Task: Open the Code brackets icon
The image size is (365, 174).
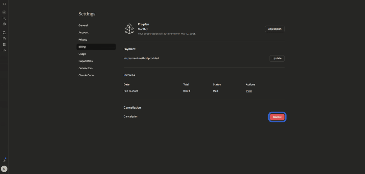Action: [4, 50]
